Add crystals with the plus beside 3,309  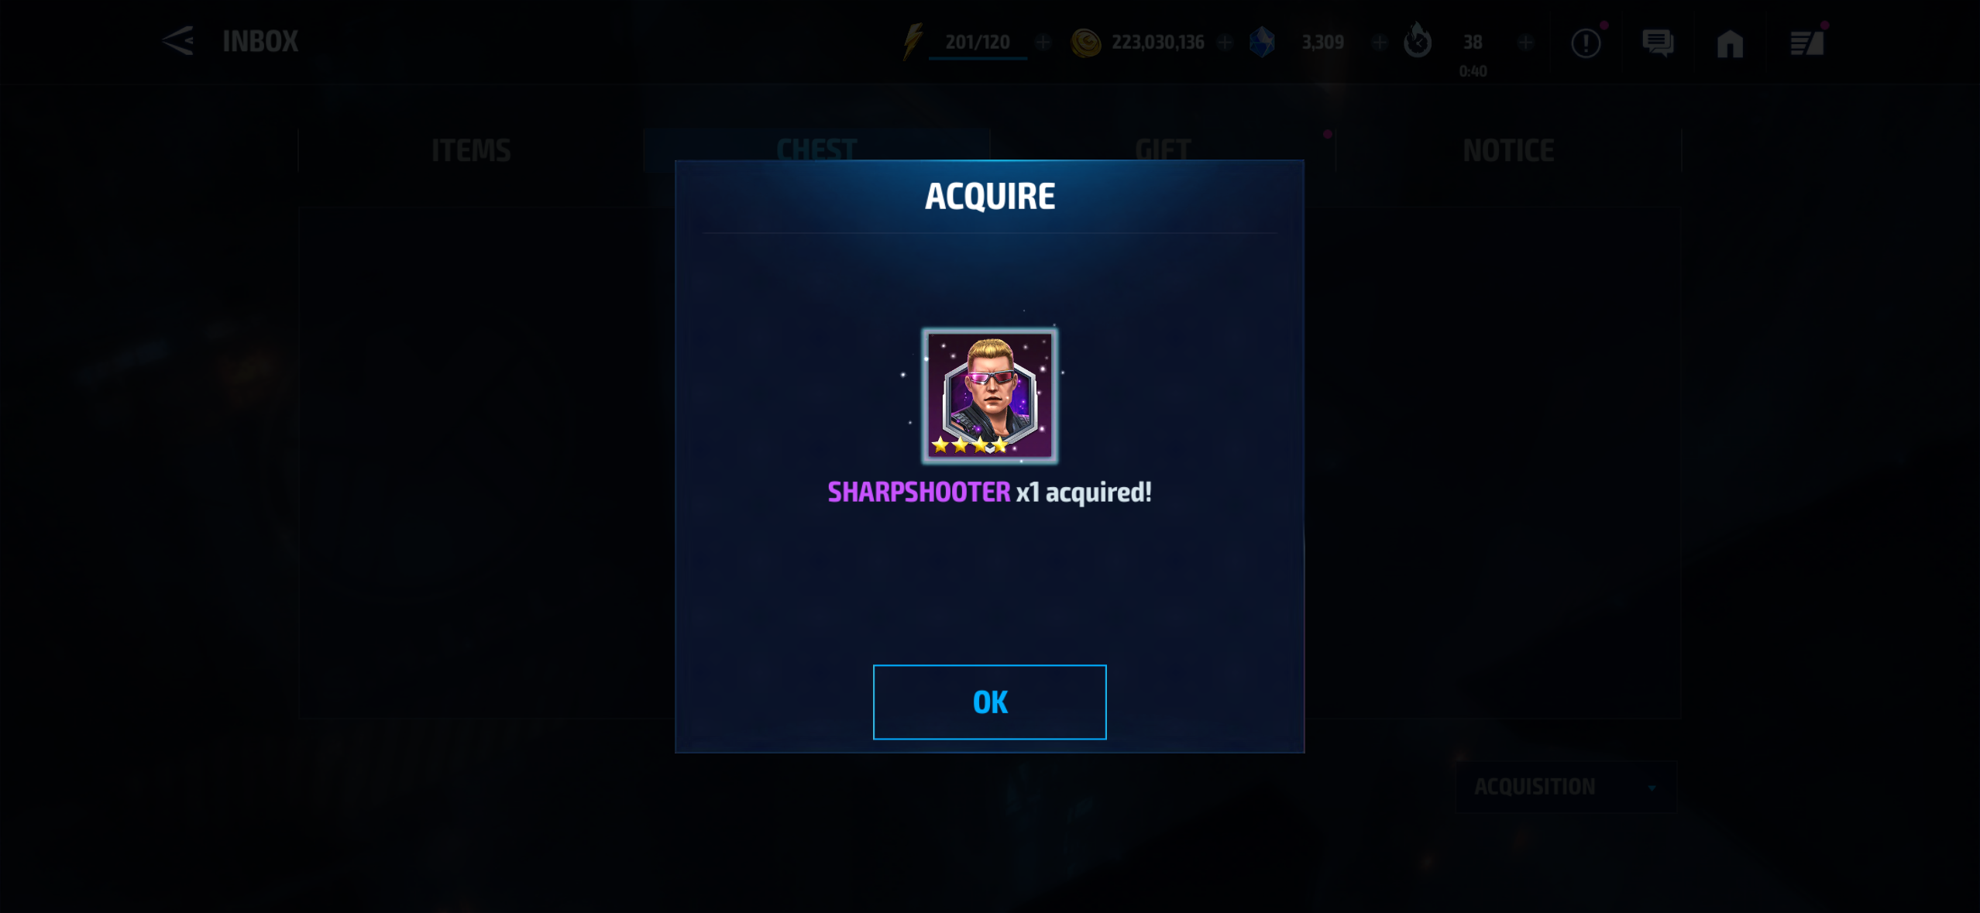[1379, 42]
